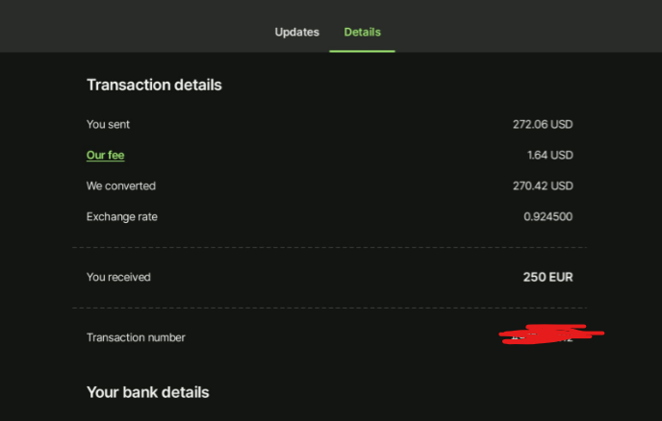Click the 'You sent' label

pyautogui.click(x=108, y=124)
